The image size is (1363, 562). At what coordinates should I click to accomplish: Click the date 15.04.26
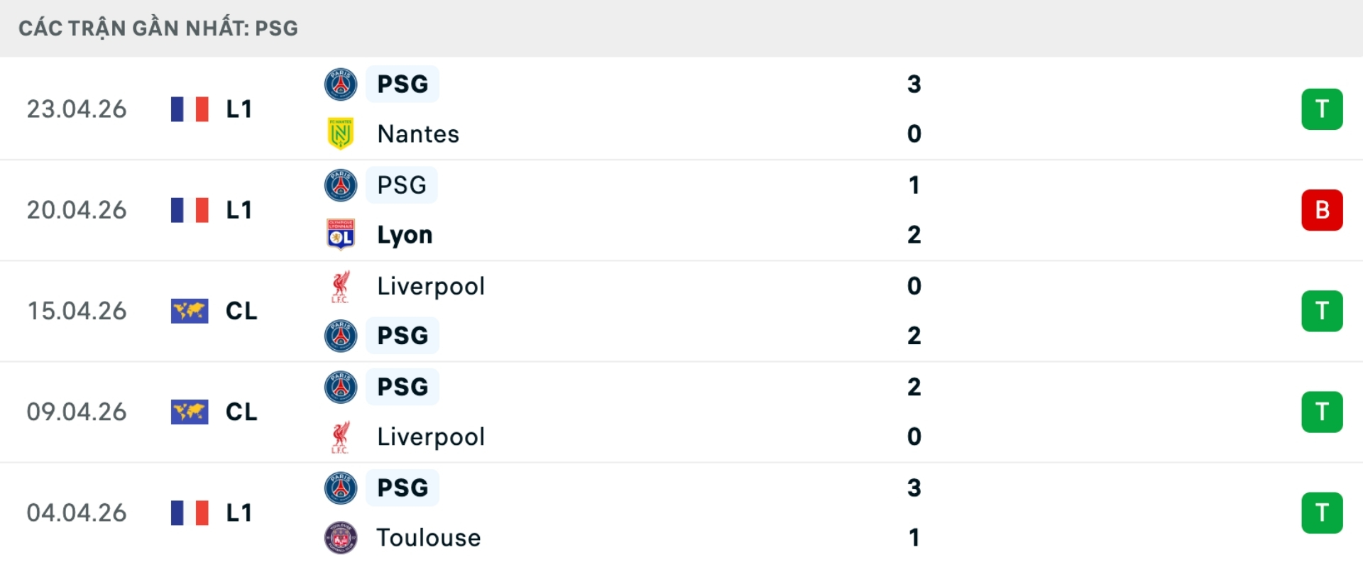[x=77, y=311]
